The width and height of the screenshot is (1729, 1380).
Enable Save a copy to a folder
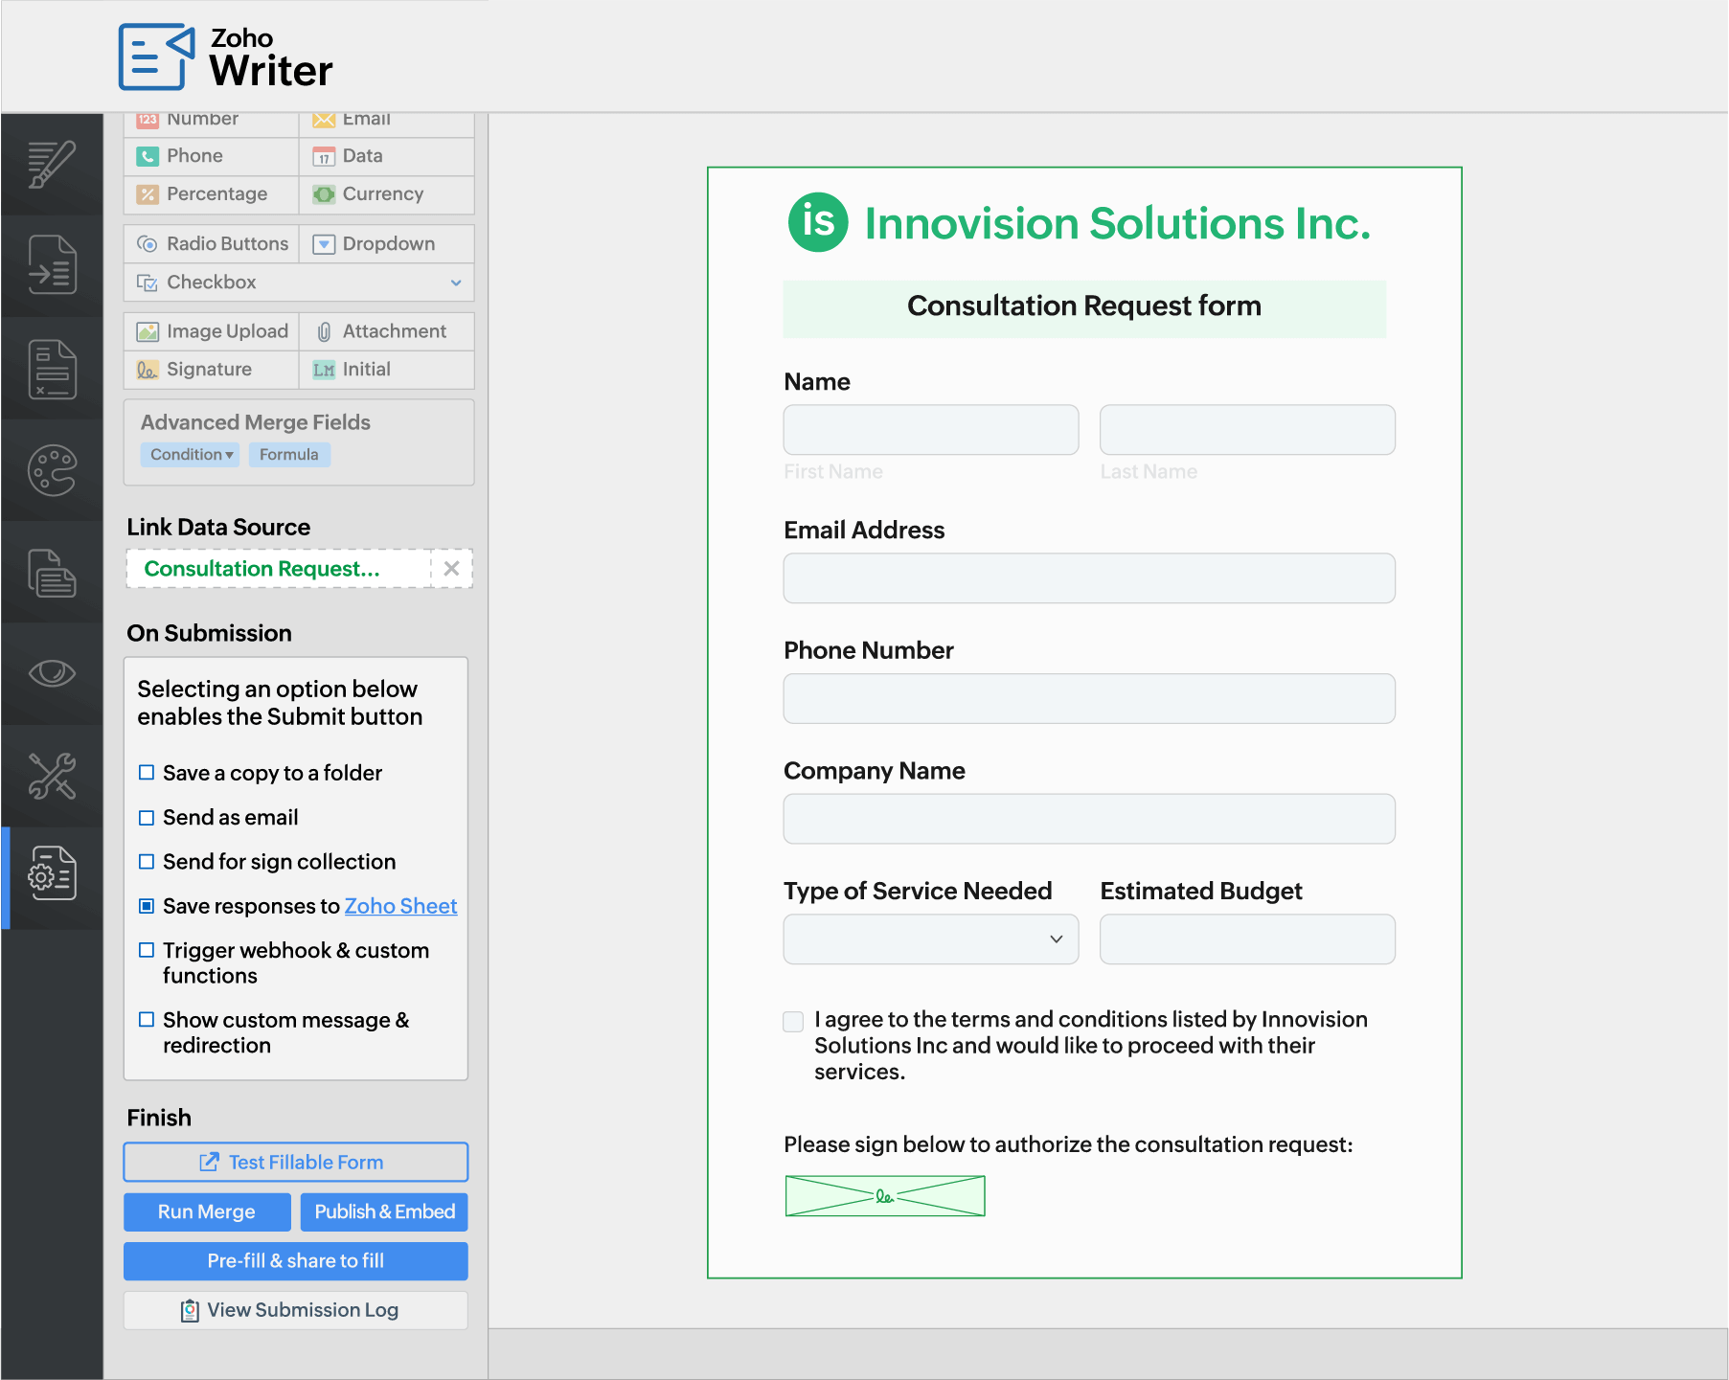[147, 773]
